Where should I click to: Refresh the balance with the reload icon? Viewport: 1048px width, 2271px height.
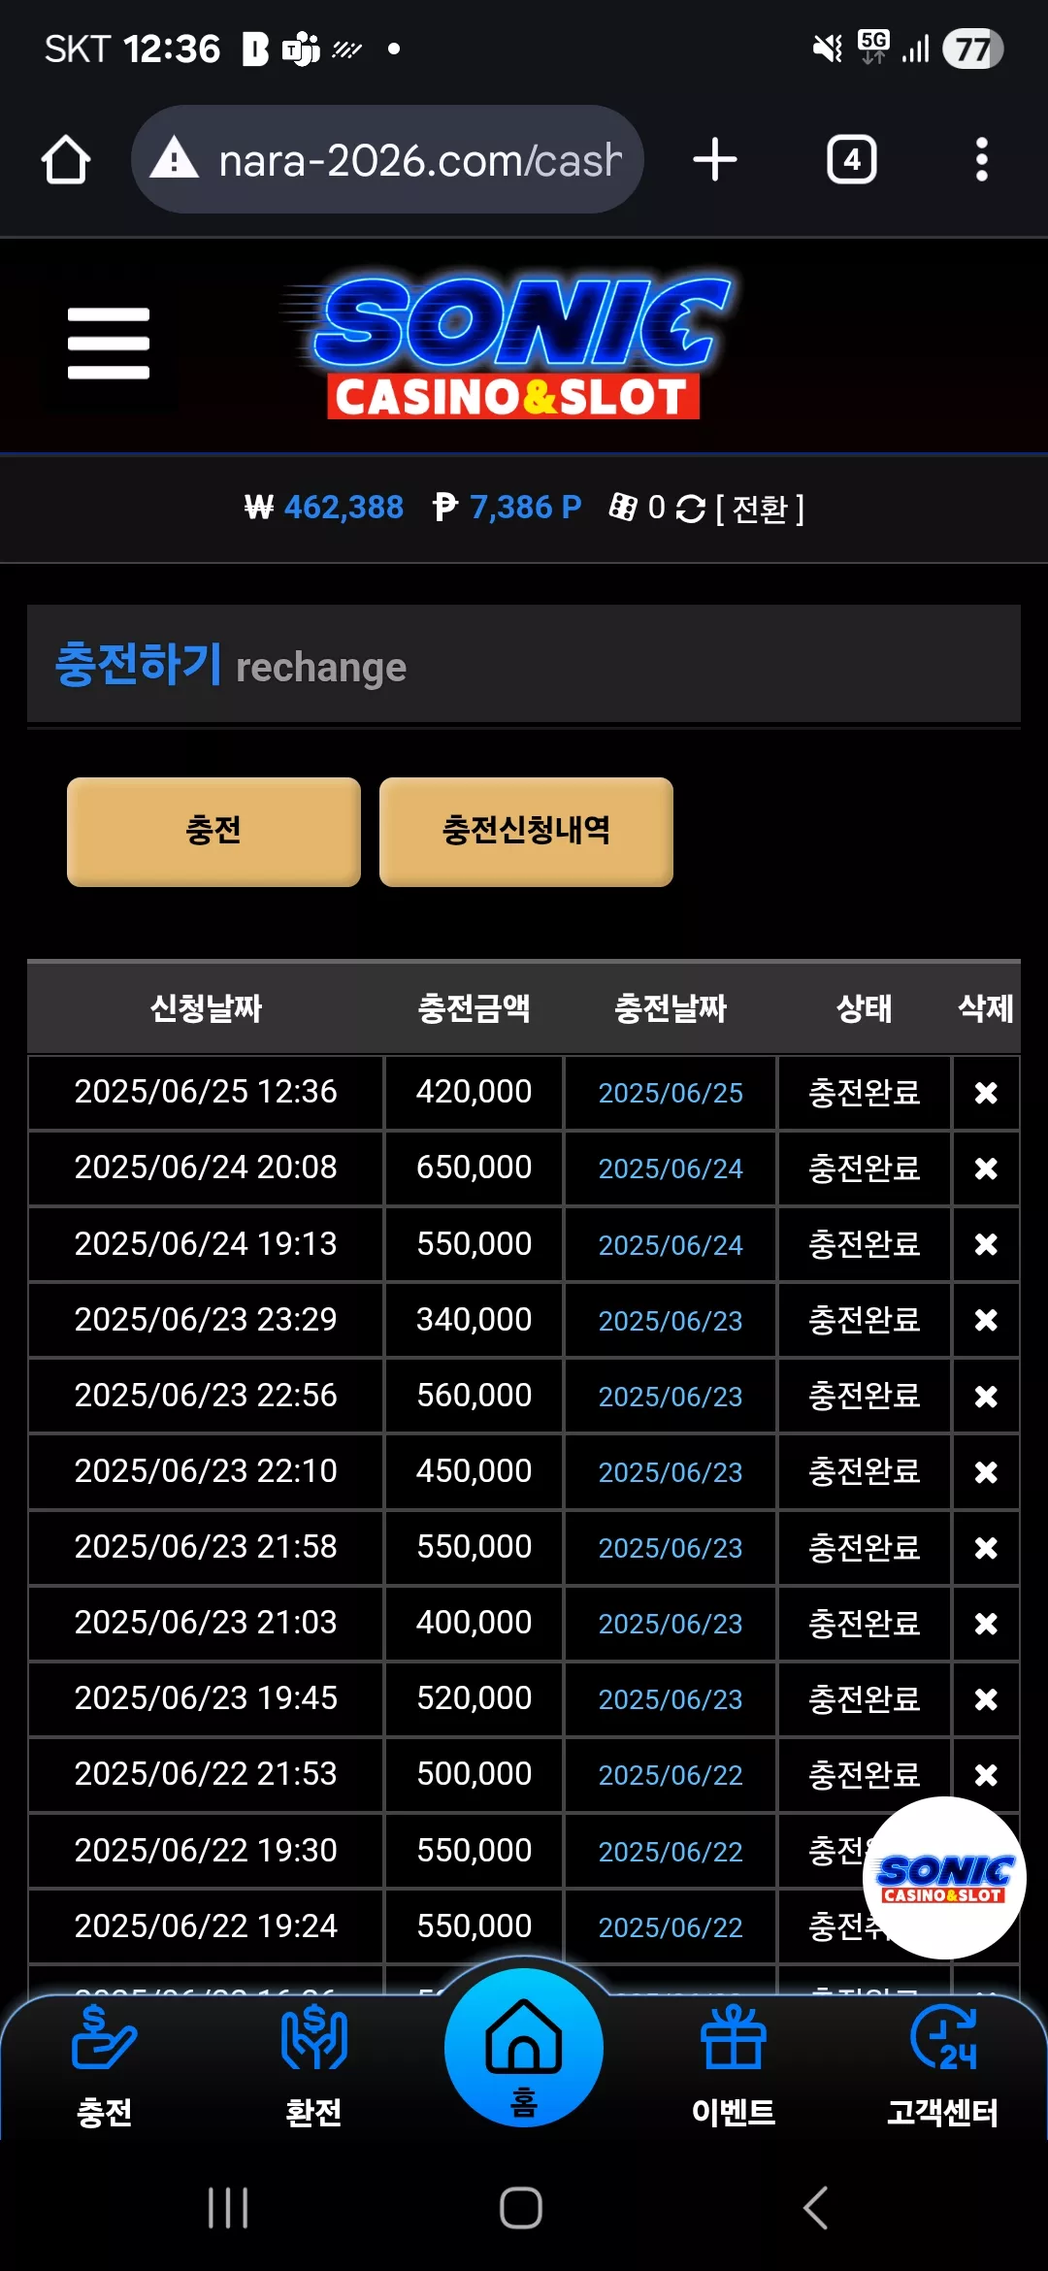pyautogui.click(x=690, y=509)
